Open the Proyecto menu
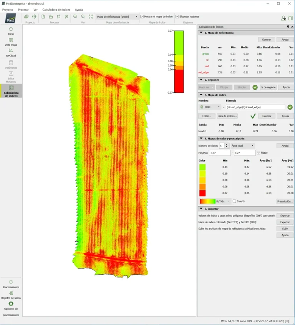Image resolution: width=295 pixels, height=325 pixels. (x=8, y=10)
